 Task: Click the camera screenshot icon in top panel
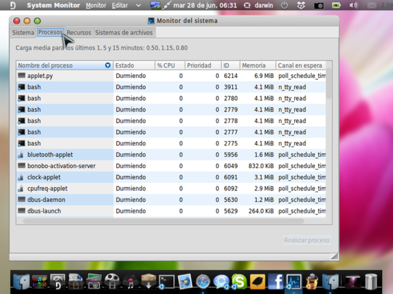tap(319, 6)
